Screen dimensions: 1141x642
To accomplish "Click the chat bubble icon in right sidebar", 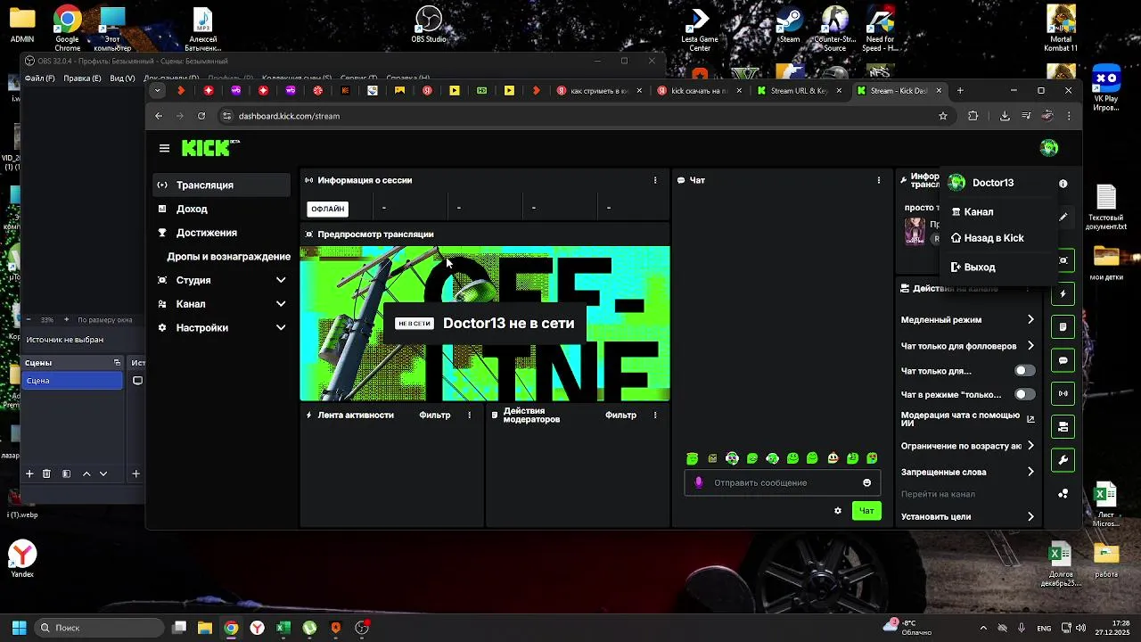I will click(1063, 361).
